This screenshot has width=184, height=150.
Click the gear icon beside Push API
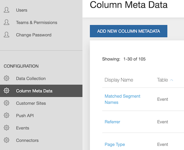pyautogui.click(x=6, y=115)
